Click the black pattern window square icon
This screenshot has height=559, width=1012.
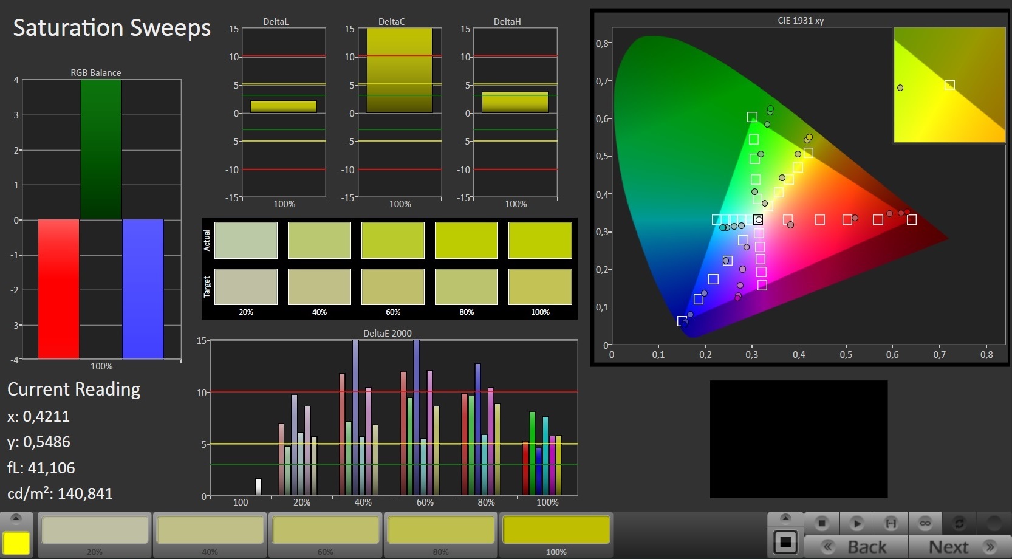785,542
